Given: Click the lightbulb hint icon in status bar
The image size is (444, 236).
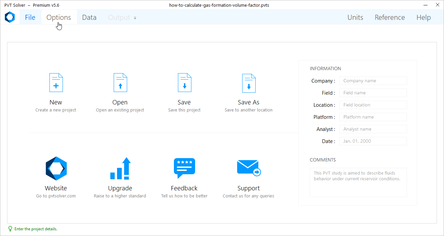Looking at the screenshot, I should [x=10, y=229].
